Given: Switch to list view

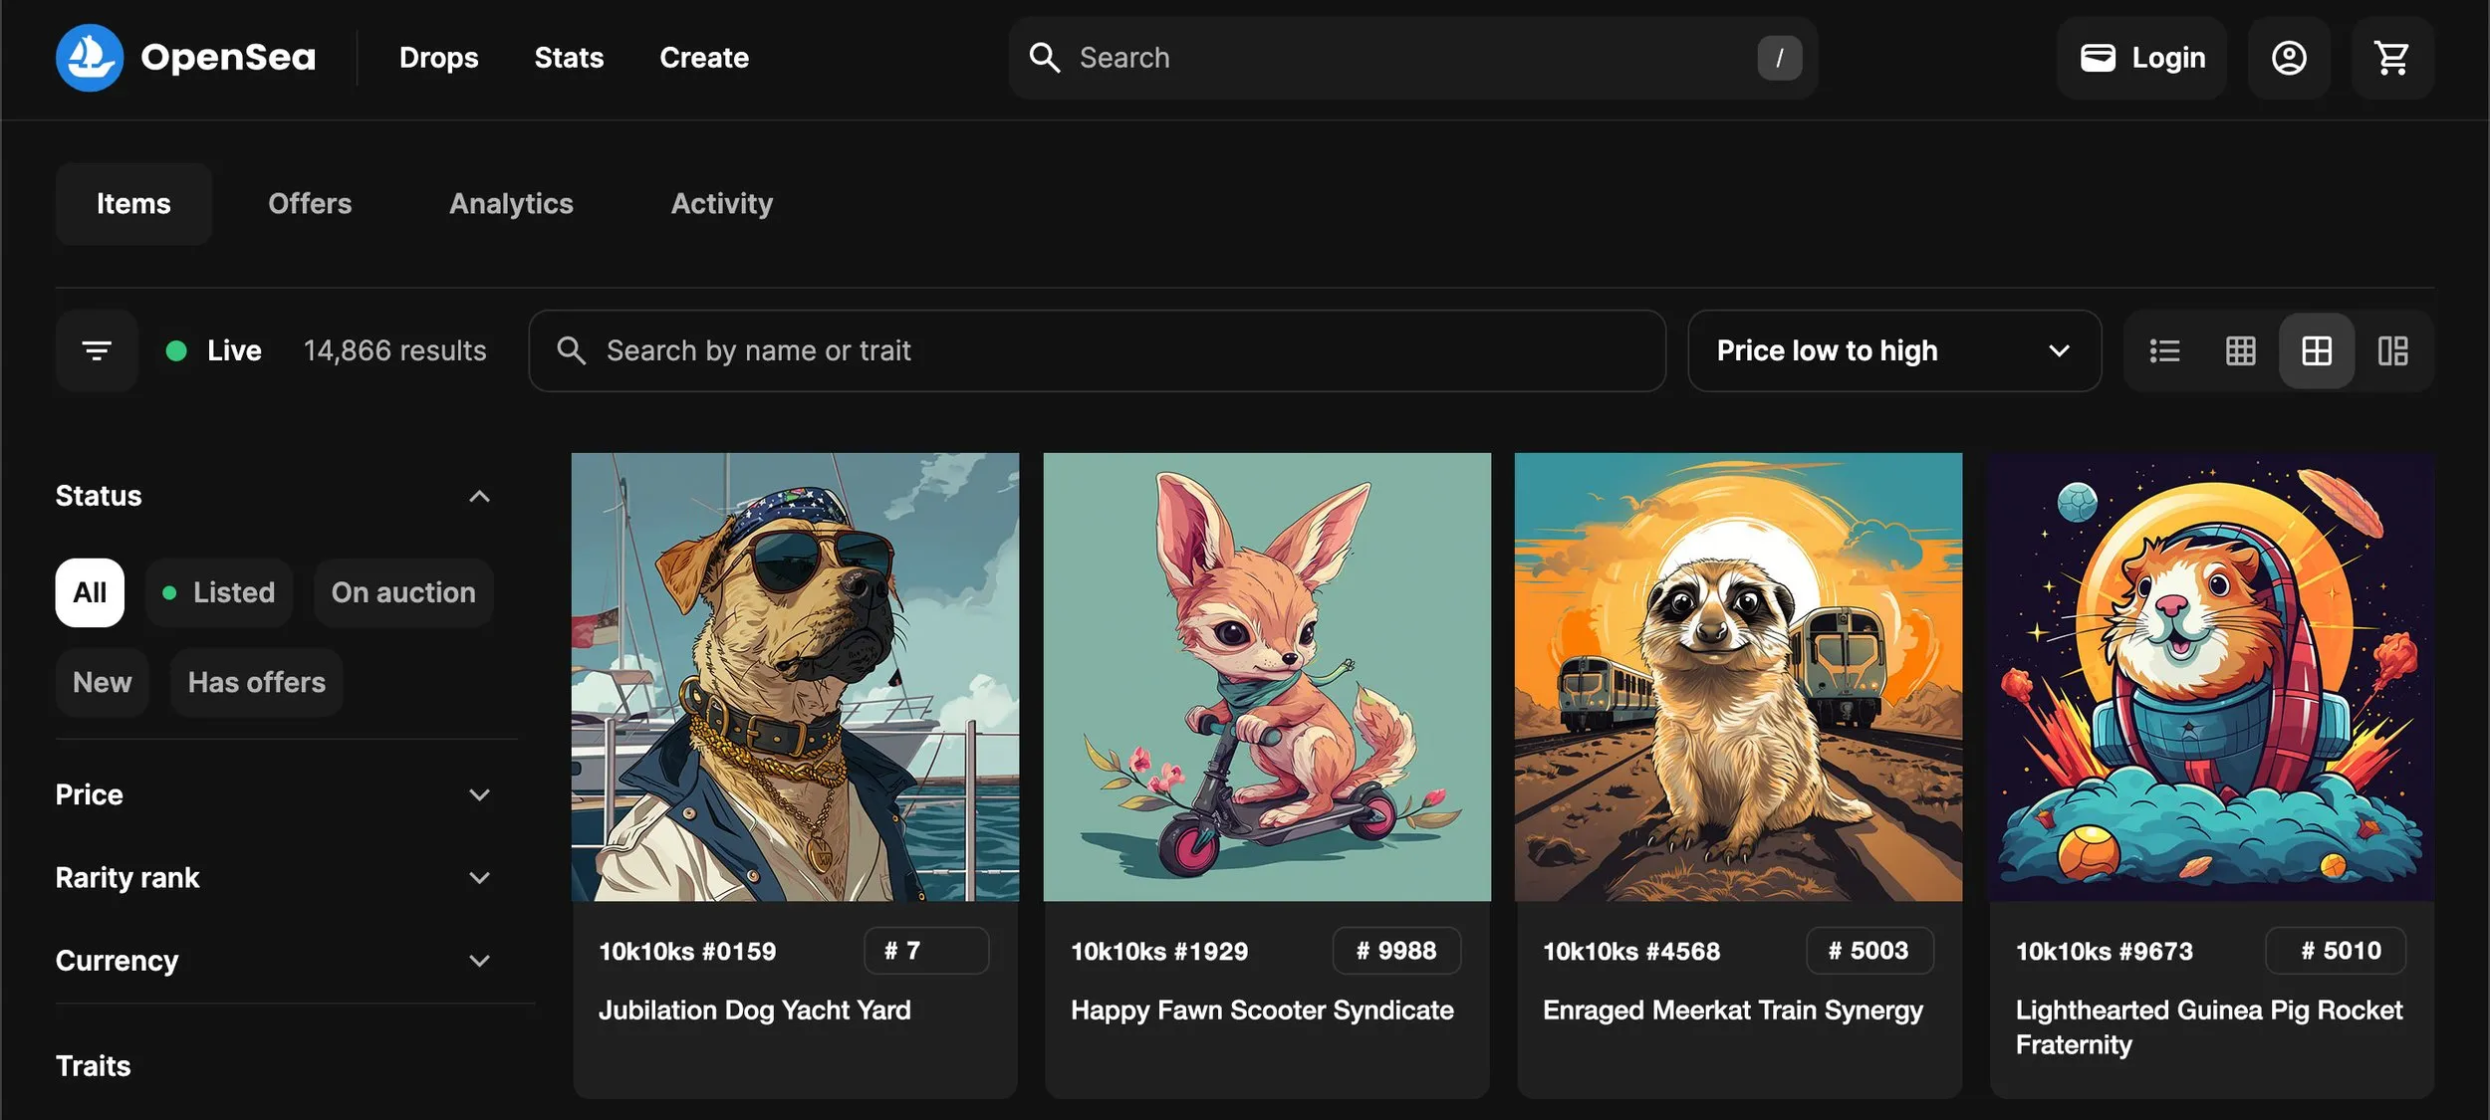Looking at the screenshot, I should [x=2164, y=350].
